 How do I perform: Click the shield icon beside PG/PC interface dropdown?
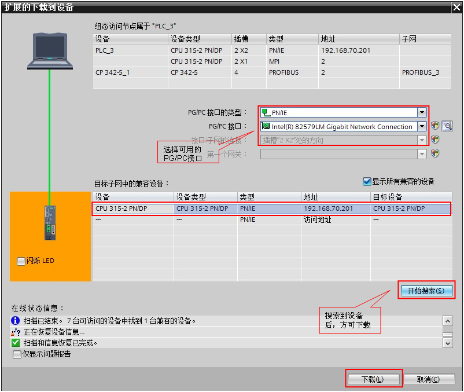(434, 126)
